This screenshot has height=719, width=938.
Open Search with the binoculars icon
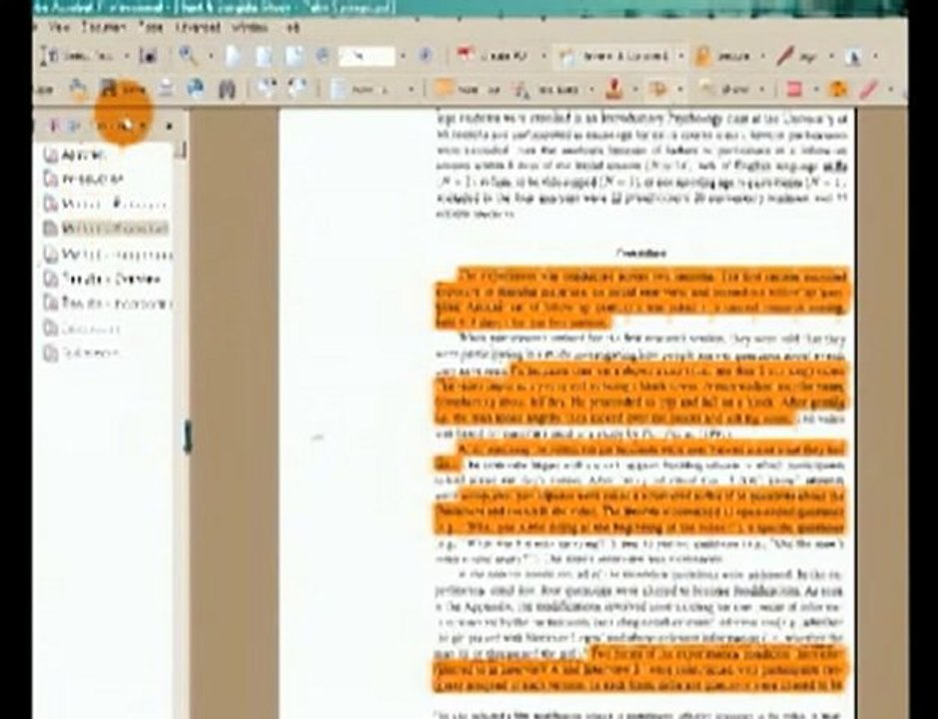point(227,90)
